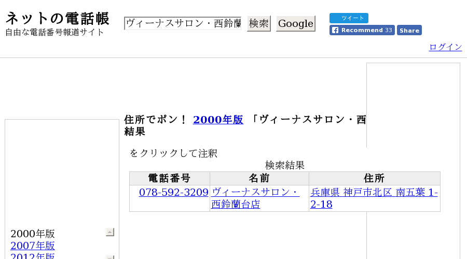Open the 2007年版 sidebar link

point(33,246)
